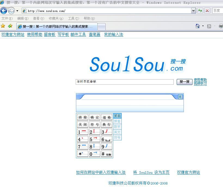Open the 文件(F) menu
223x193 pixels.
point(7,18)
